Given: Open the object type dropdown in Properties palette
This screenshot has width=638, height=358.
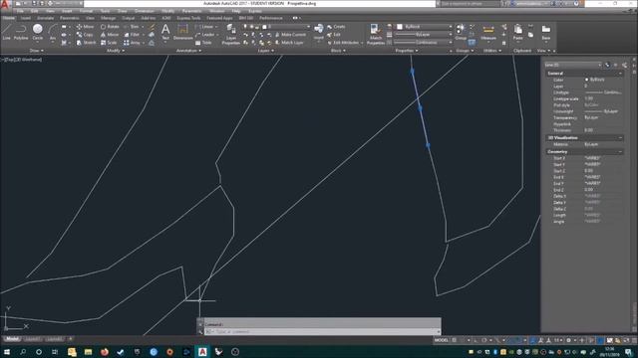Looking at the screenshot, I should tap(573, 65).
